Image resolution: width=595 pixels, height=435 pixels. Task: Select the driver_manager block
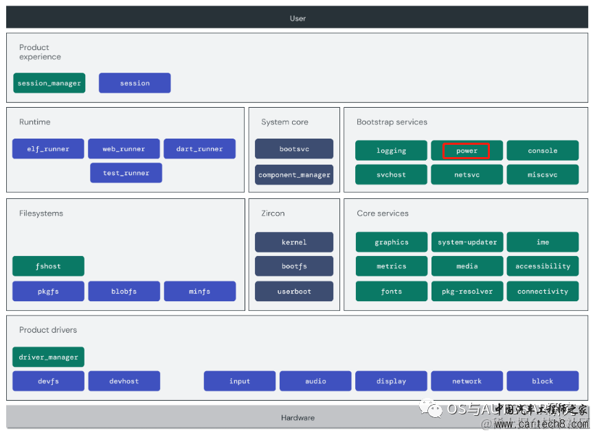click(48, 357)
